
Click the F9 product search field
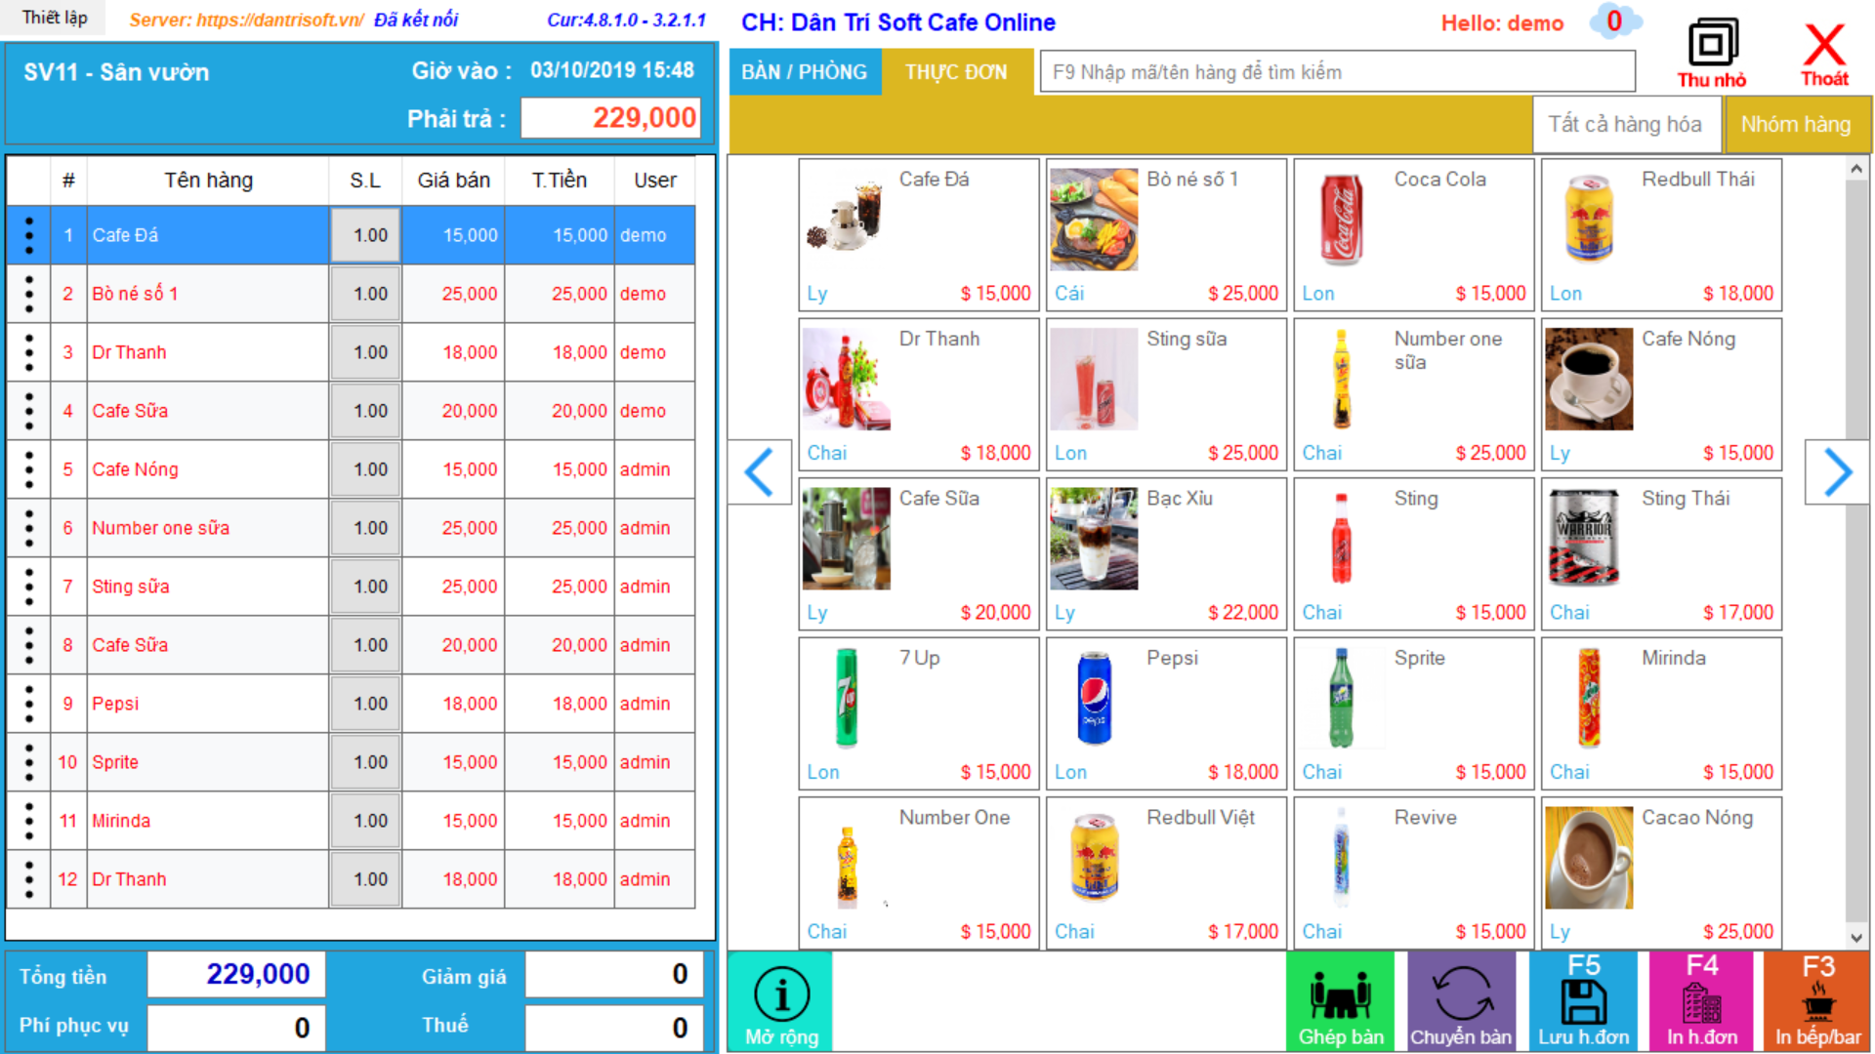[1337, 72]
